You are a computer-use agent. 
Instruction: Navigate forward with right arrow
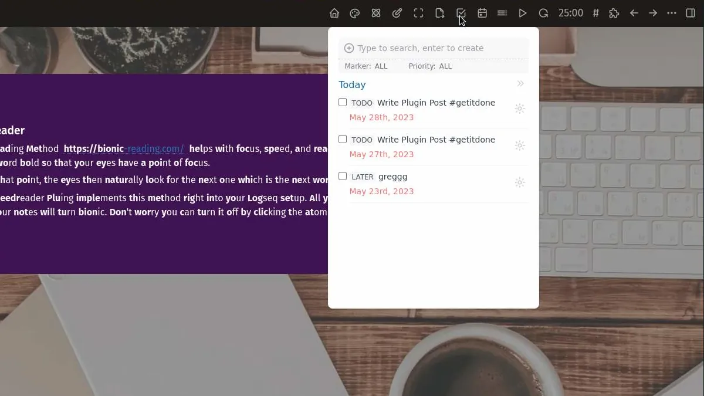pyautogui.click(x=653, y=13)
